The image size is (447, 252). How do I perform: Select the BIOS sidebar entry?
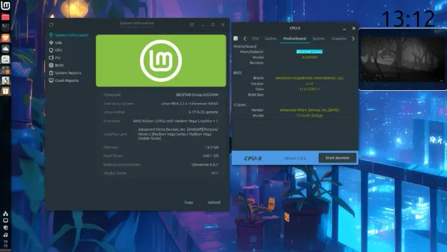click(56, 65)
